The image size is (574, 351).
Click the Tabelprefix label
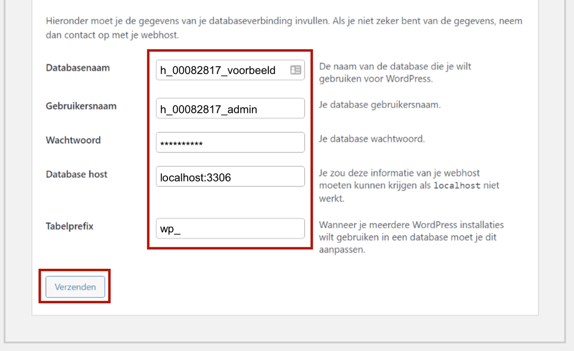[70, 226]
